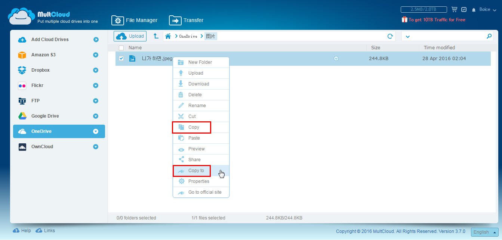The height and width of the screenshot is (240, 502).
Task: Choose Download from context menu
Action: (x=201, y=84)
